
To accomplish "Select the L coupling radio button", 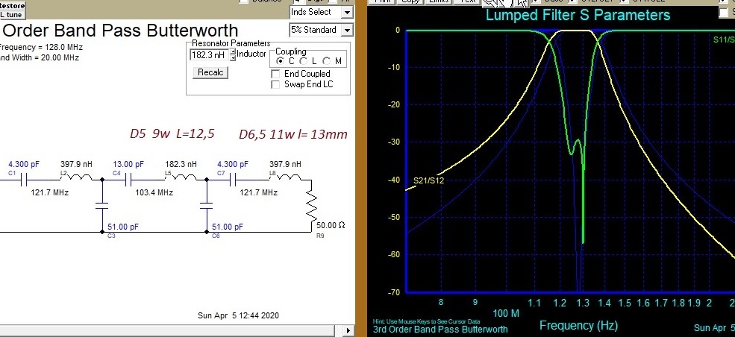I will (303, 61).
